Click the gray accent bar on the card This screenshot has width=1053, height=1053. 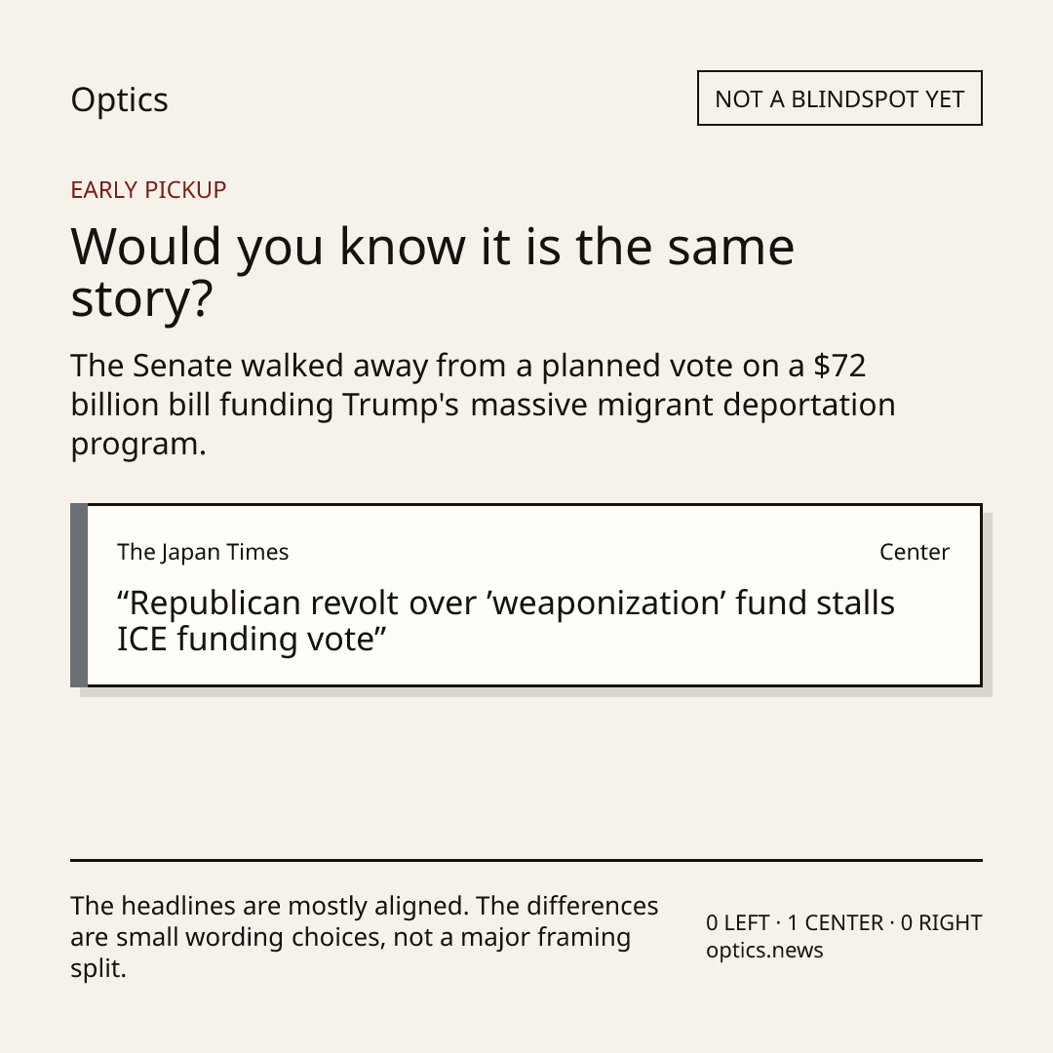(79, 595)
